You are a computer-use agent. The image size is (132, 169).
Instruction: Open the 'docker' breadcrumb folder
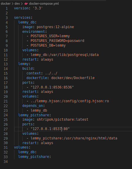pos(6,4)
